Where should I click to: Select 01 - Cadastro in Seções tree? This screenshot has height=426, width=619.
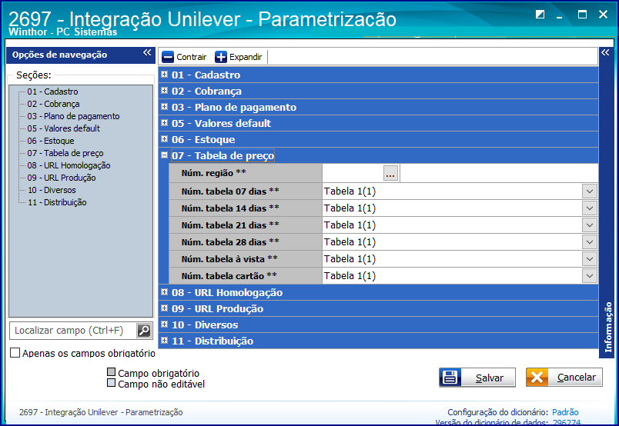click(52, 92)
